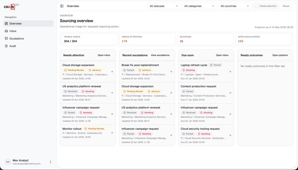Image resolution: width=298 pixels, height=170 pixels.
Task: Expand the All categories dropdown
Action: click(x=199, y=6)
